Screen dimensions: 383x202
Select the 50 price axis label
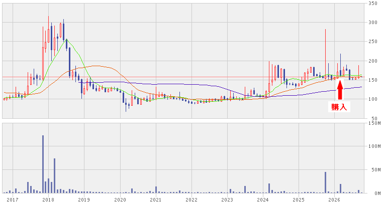click(374, 118)
